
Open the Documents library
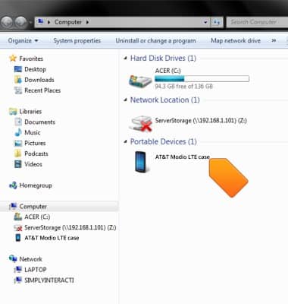[x=39, y=122]
